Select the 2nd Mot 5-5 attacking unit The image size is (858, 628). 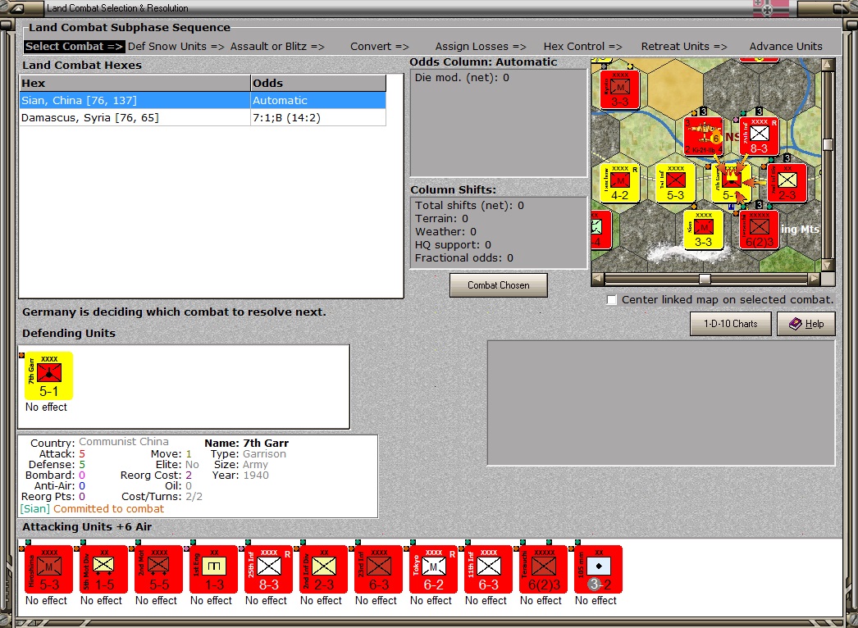click(158, 569)
